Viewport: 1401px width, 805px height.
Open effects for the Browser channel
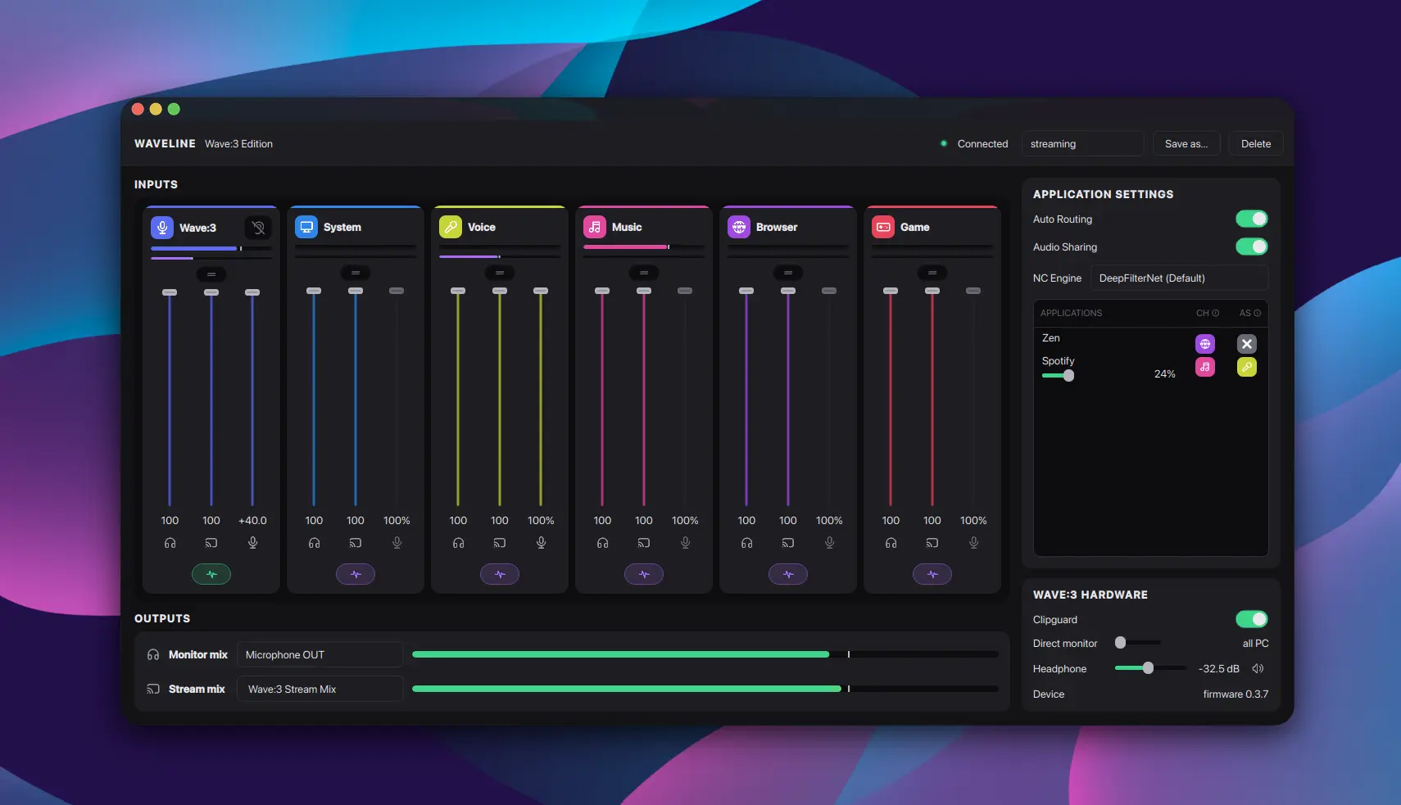tap(788, 574)
